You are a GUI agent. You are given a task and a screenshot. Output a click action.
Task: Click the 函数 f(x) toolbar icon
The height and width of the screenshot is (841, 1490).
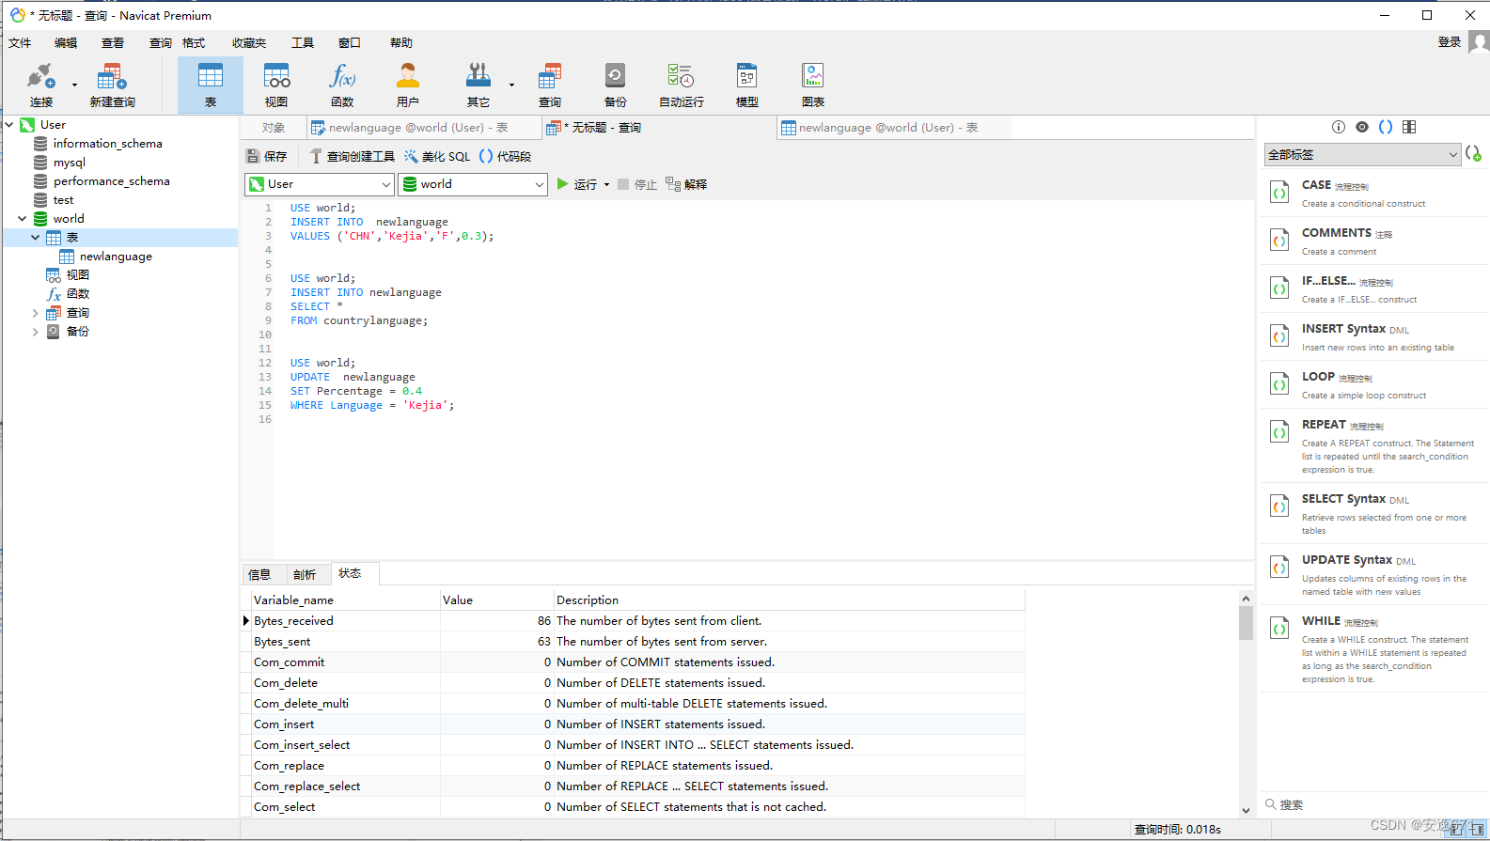coord(342,86)
